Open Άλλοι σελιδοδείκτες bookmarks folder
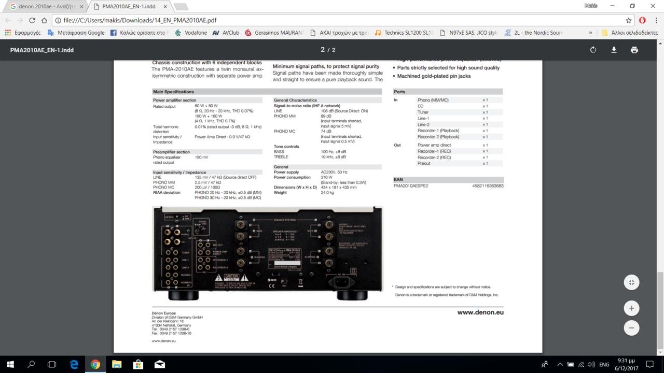 630,33
